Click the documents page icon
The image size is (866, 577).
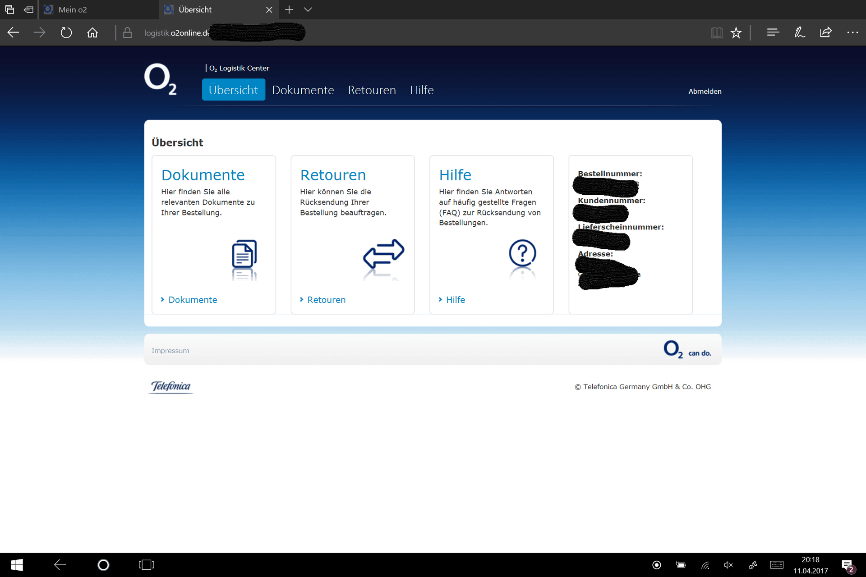pos(244,254)
